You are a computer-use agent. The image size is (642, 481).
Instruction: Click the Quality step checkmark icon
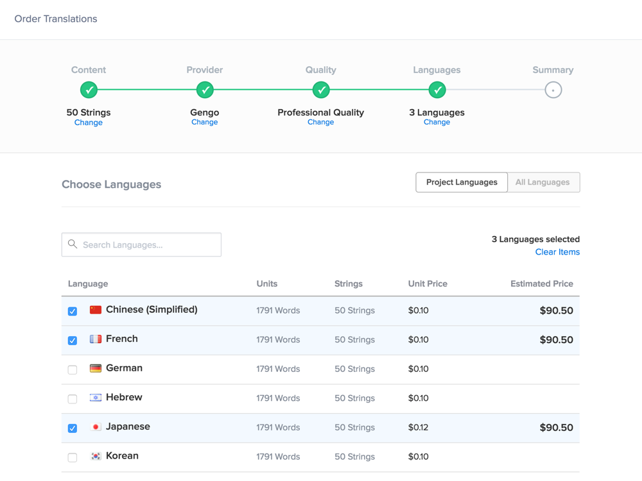(x=321, y=90)
